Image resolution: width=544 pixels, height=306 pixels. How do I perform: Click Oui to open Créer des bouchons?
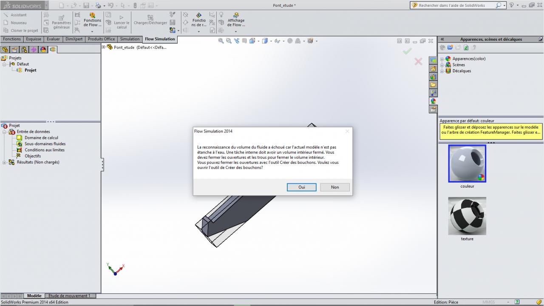(301, 187)
